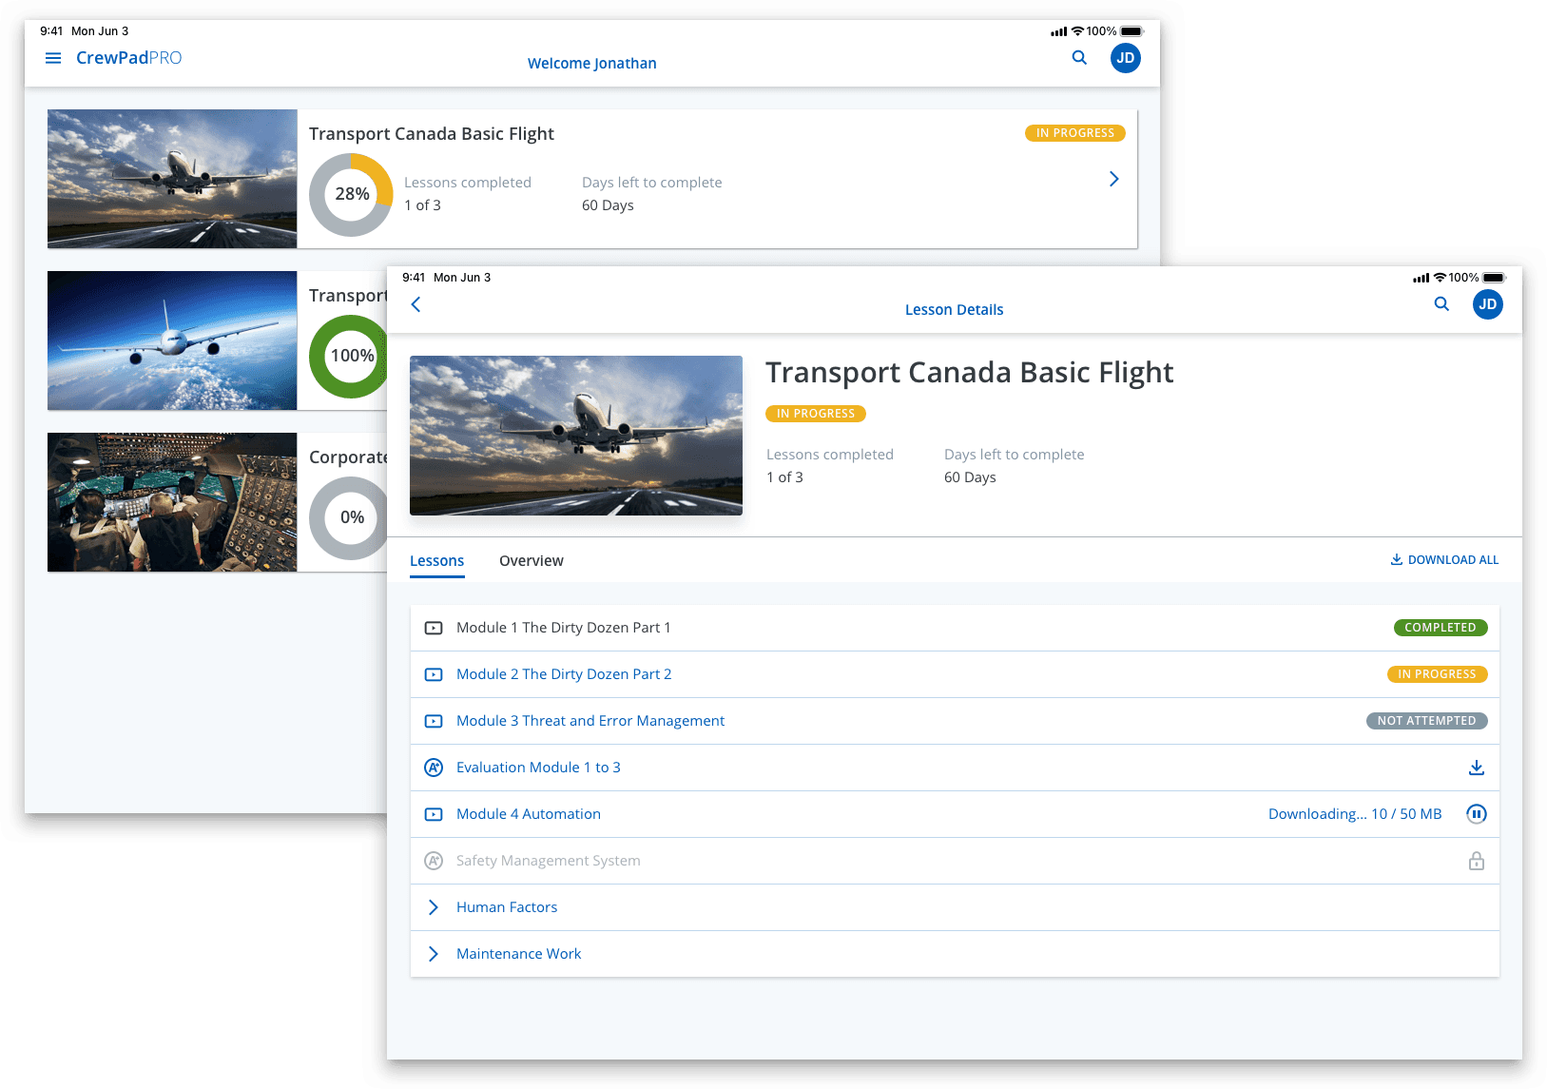Click video icon for Module 4 Automation
The image size is (1547, 1089).
click(434, 814)
